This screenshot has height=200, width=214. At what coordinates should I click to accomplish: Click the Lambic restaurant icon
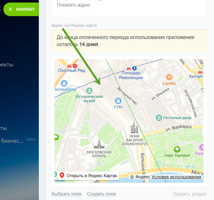pyautogui.click(x=169, y=77)
